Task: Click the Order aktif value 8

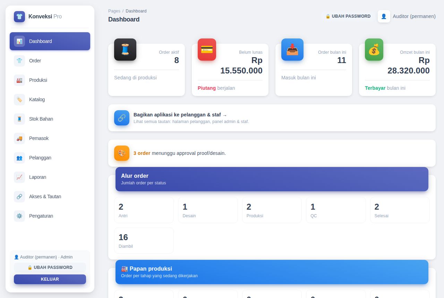Action: [177, 60]
